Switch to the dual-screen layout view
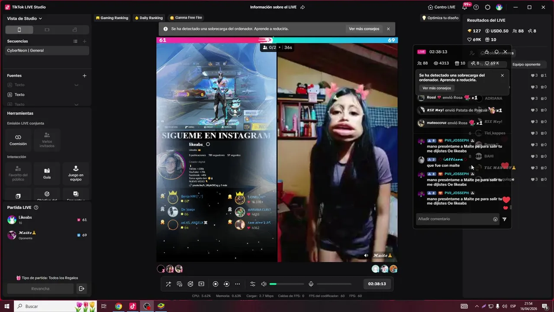This screenshot has width=554, height=312. point(75,30)
